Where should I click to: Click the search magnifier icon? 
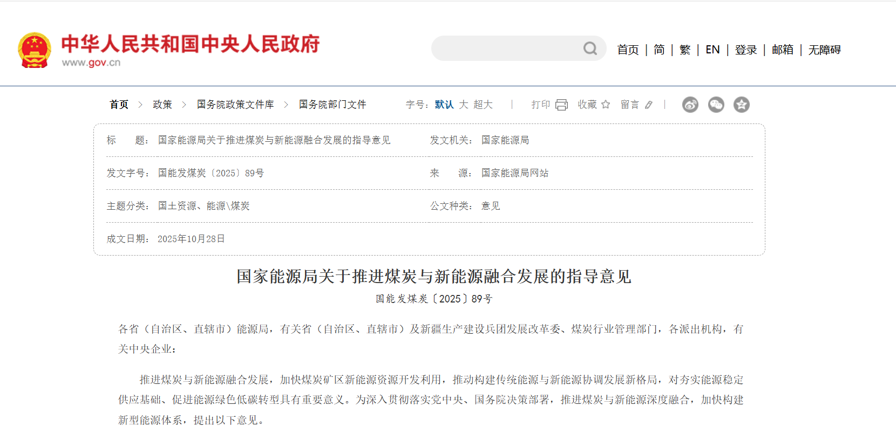tap(590, 49)
